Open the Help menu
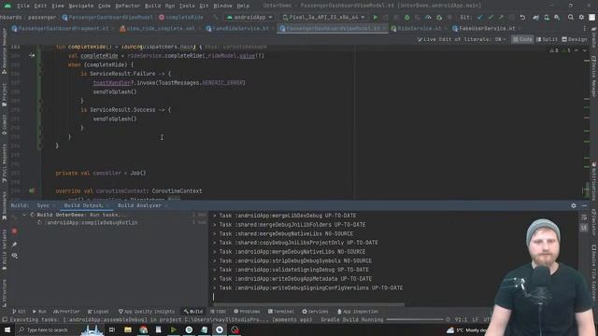Image resolution: width=598 pixels, height=336 pixels. pos(243,6)
